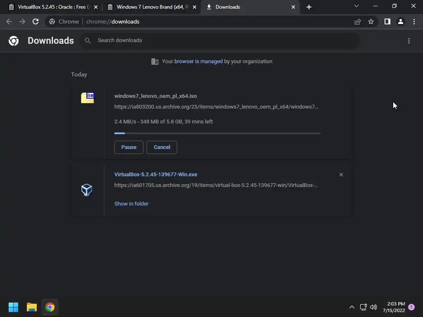Open network status tray icon
423x317 pixels.
point(363,307)
